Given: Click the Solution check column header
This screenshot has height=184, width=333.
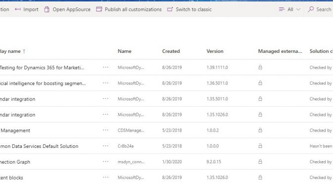Looking at the screenshot, I should tap(321, 51).
